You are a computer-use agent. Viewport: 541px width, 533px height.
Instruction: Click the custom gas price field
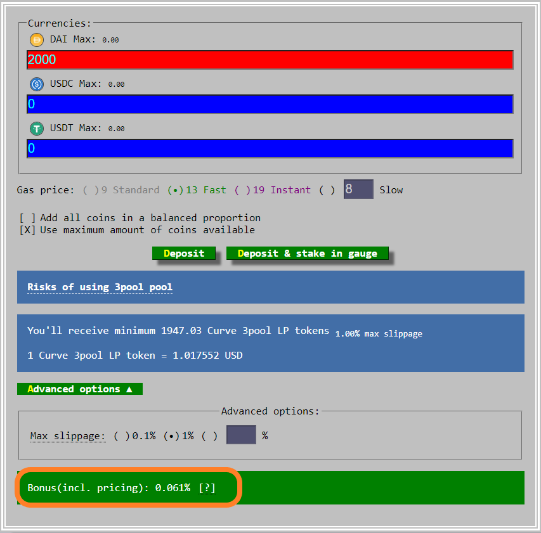click(x=358, y=189)
